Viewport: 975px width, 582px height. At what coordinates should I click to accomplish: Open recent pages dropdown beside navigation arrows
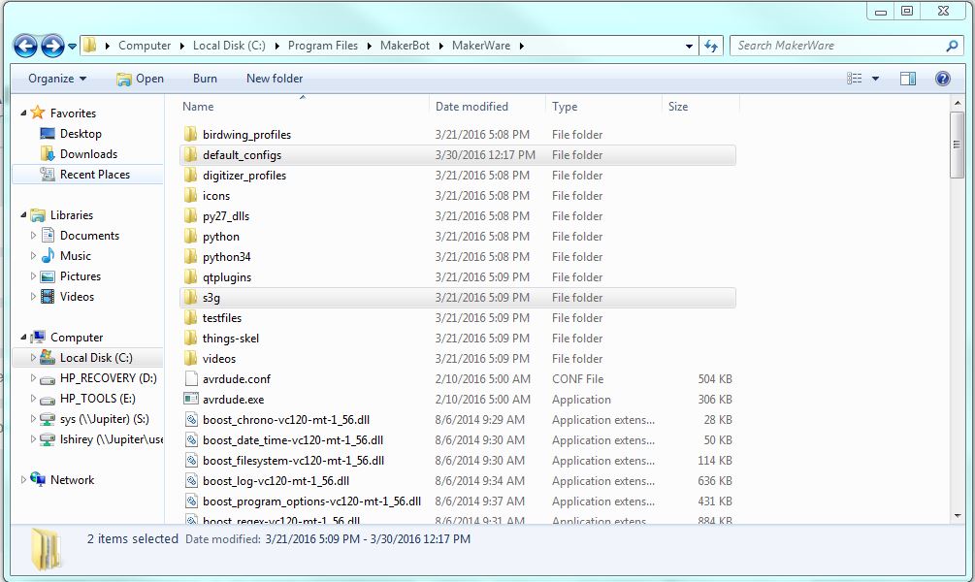coord(72,47)
